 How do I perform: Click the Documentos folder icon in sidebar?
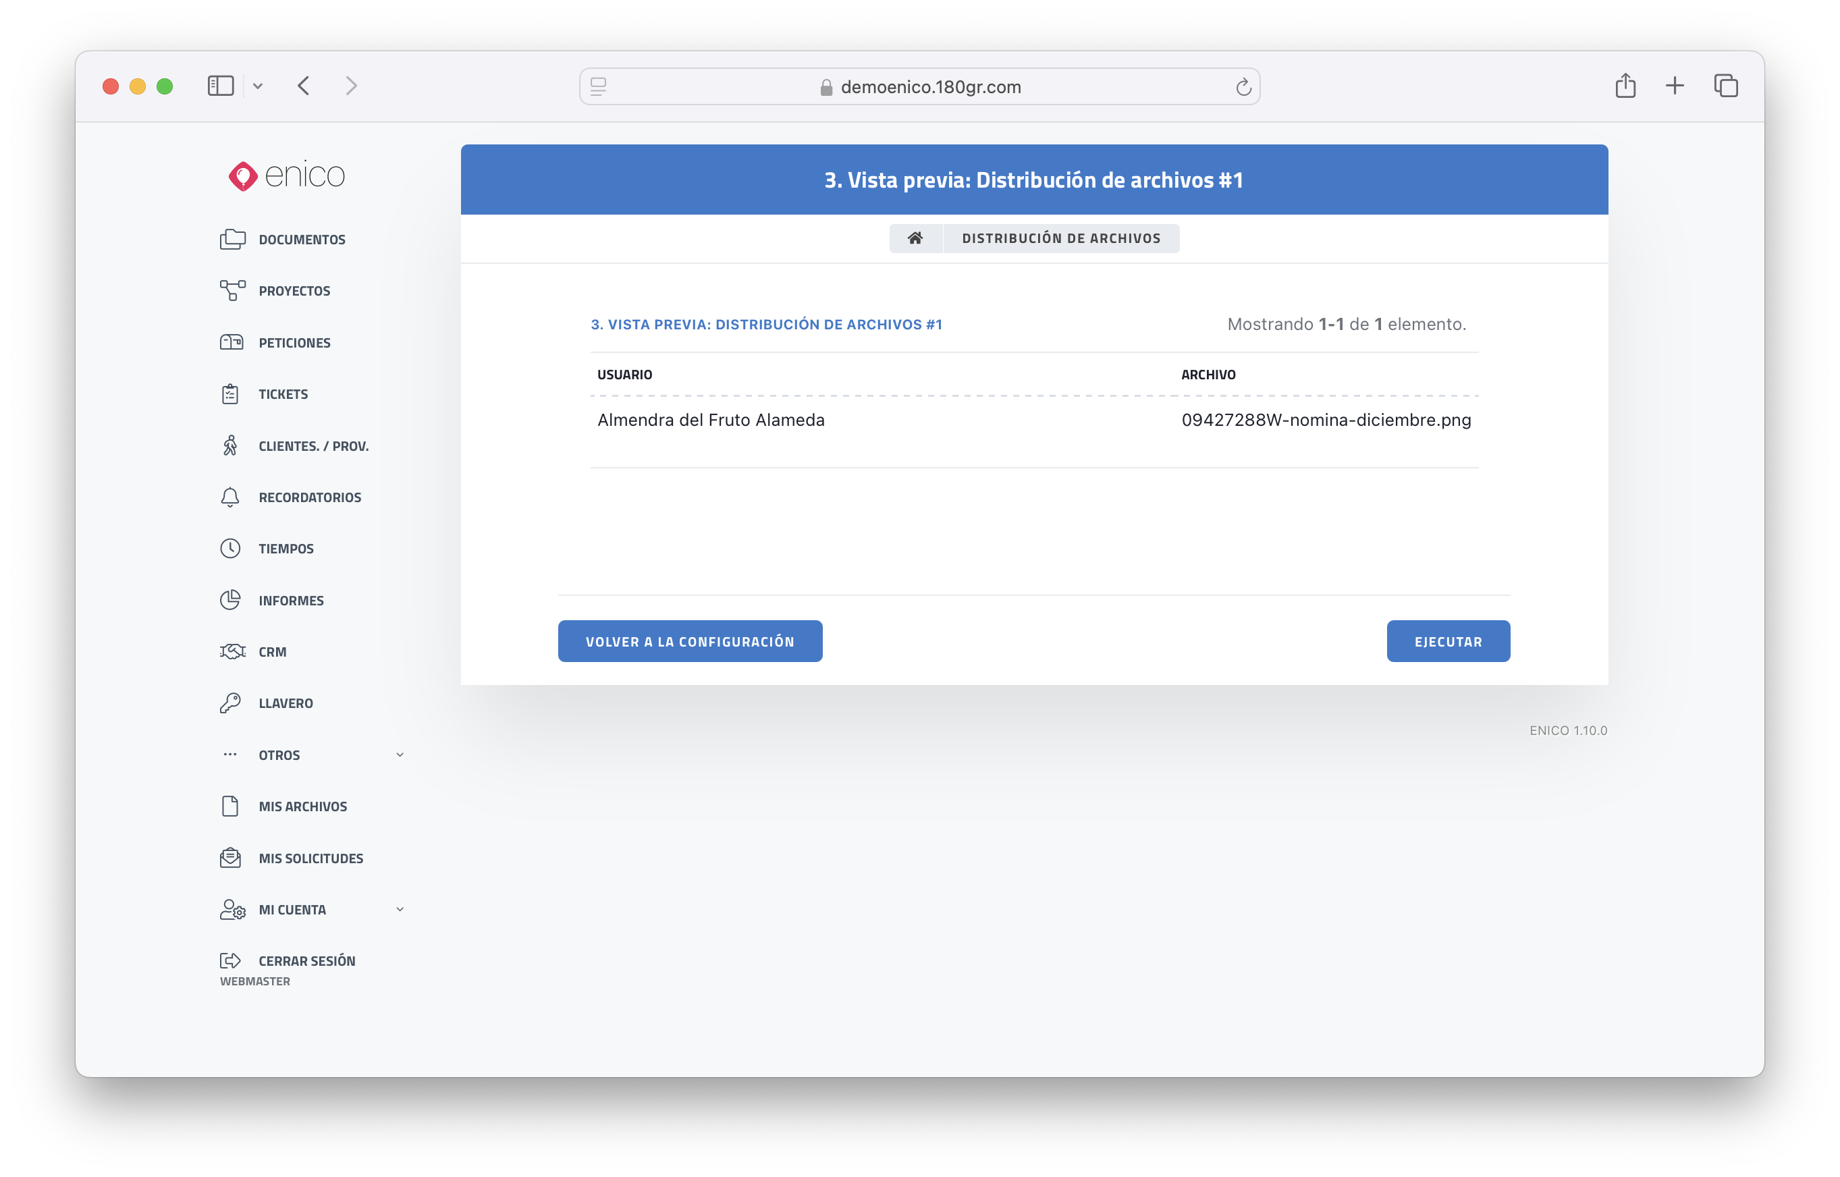pos(232,239)
